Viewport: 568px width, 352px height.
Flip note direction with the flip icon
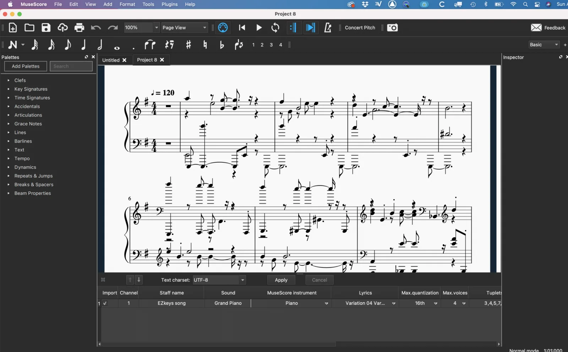pyautogui.click(x=239, y=45)
